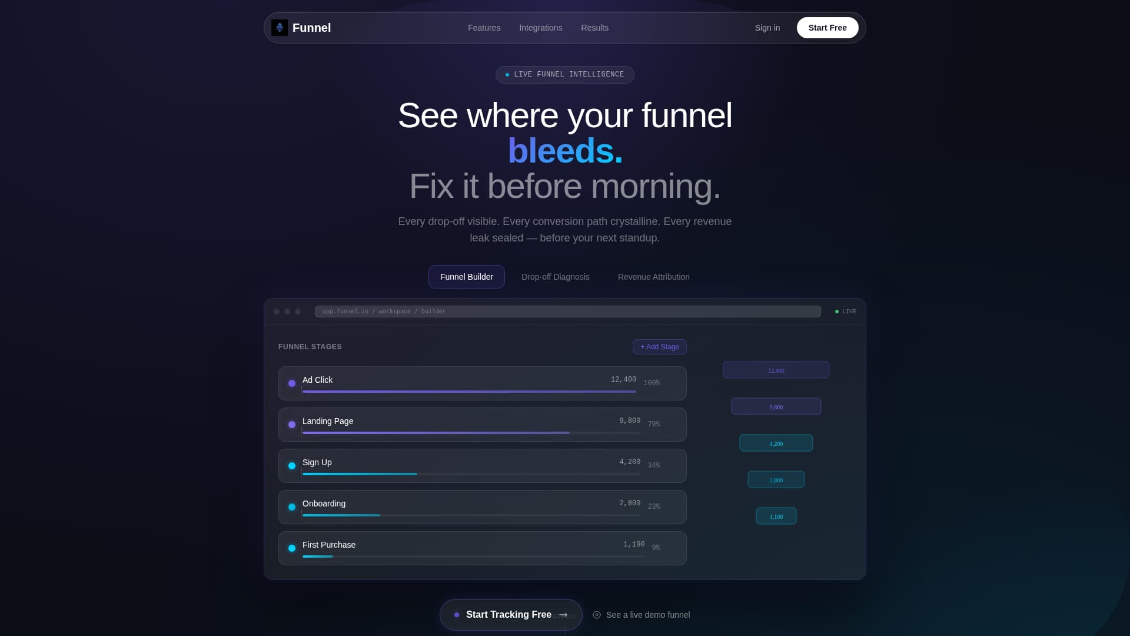Image resolution: width=1130 pixels, height=636 pixels.
Task: Switch to Drop-off Diagnosis tab
Action: pos(555,277)
